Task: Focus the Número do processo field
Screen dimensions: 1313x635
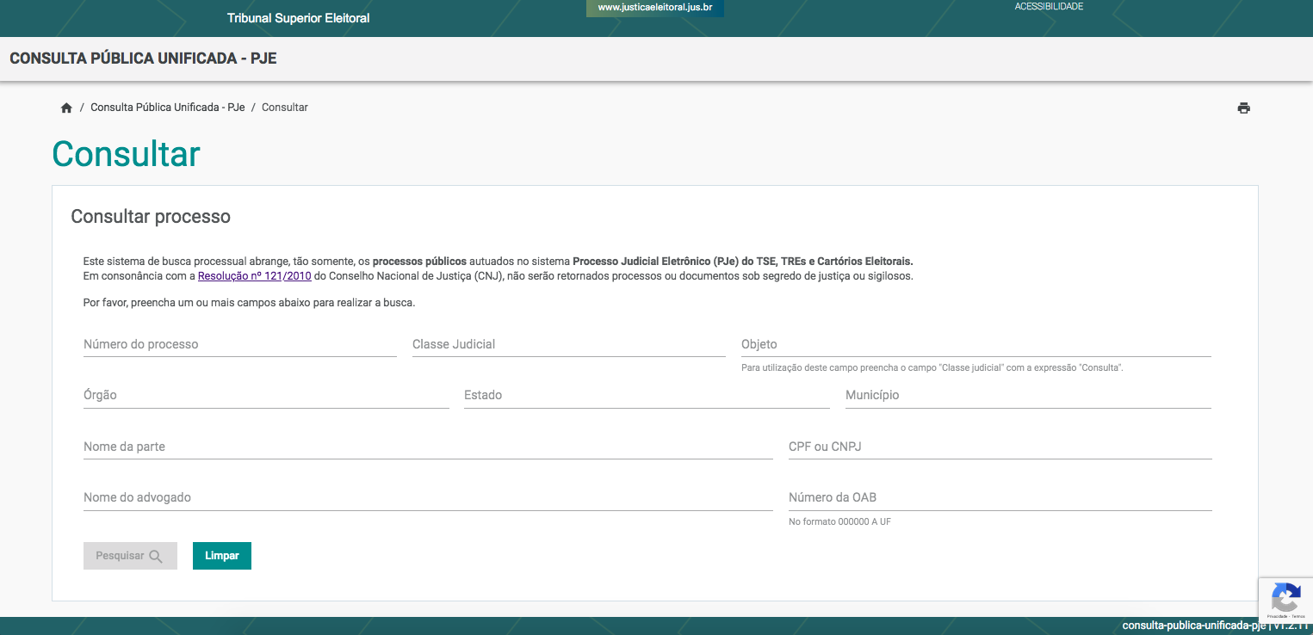Action: point(240,344)
